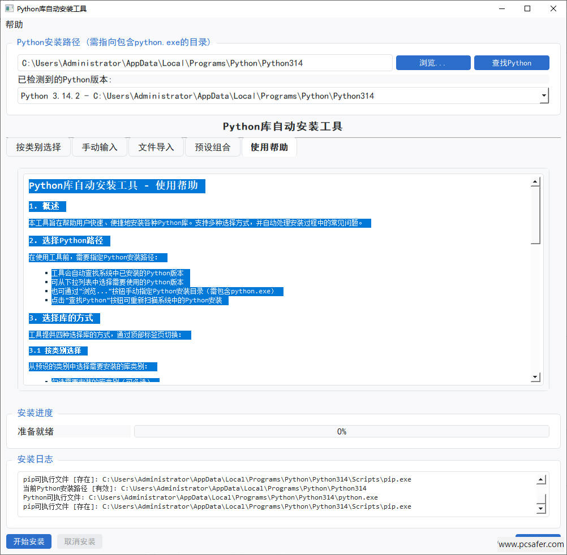Open the 帮助 menu
The height and width of the screenshot is (555, 567).
pyautogui.click(x=15, y=25)
